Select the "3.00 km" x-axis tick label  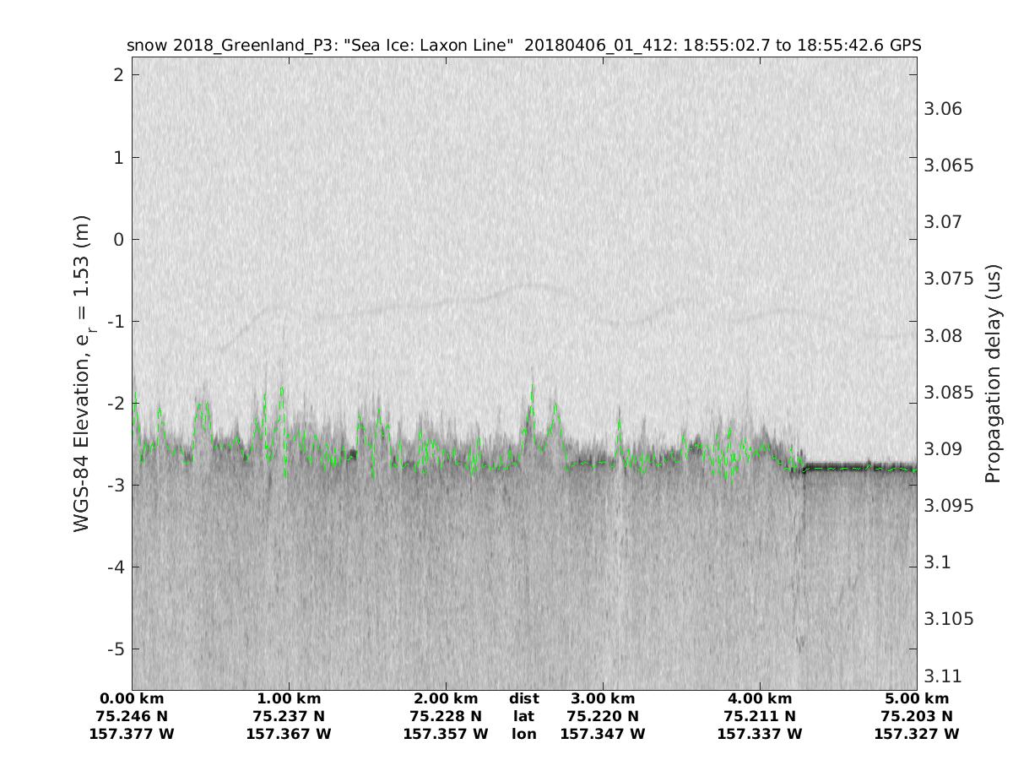click(x=603, y=698)
